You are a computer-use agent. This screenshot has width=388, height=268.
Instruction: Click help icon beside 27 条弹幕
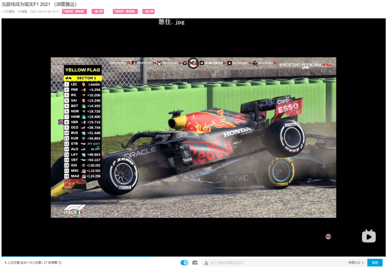point(60,263)
